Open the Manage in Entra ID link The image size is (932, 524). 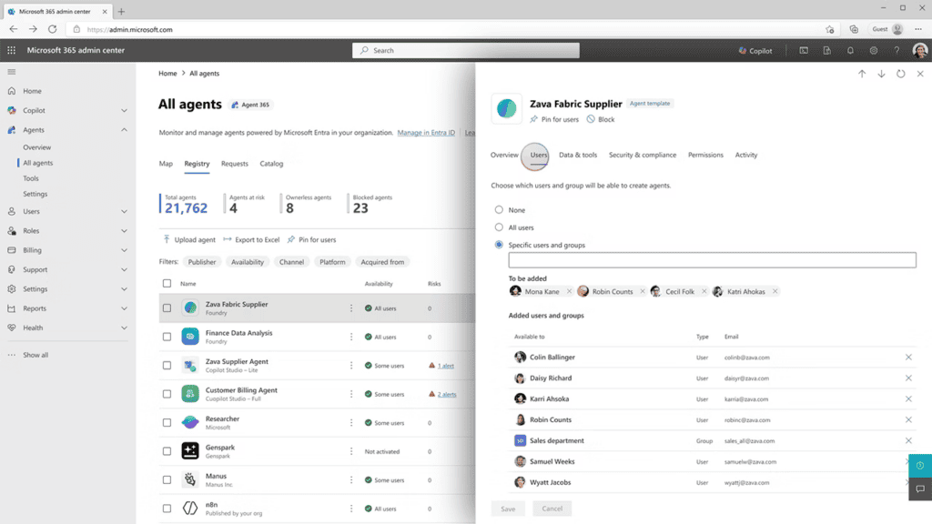426,133
